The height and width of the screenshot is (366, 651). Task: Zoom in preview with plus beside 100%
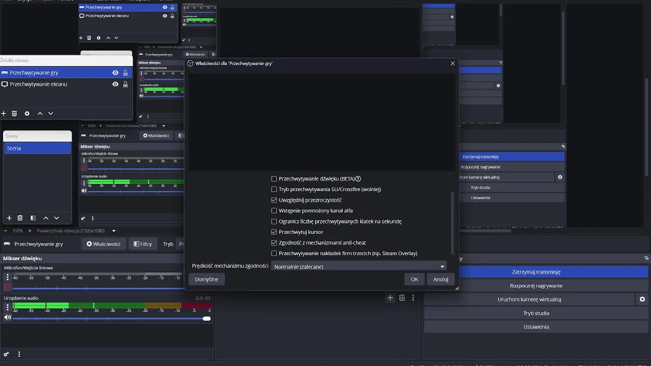(29, 231)
